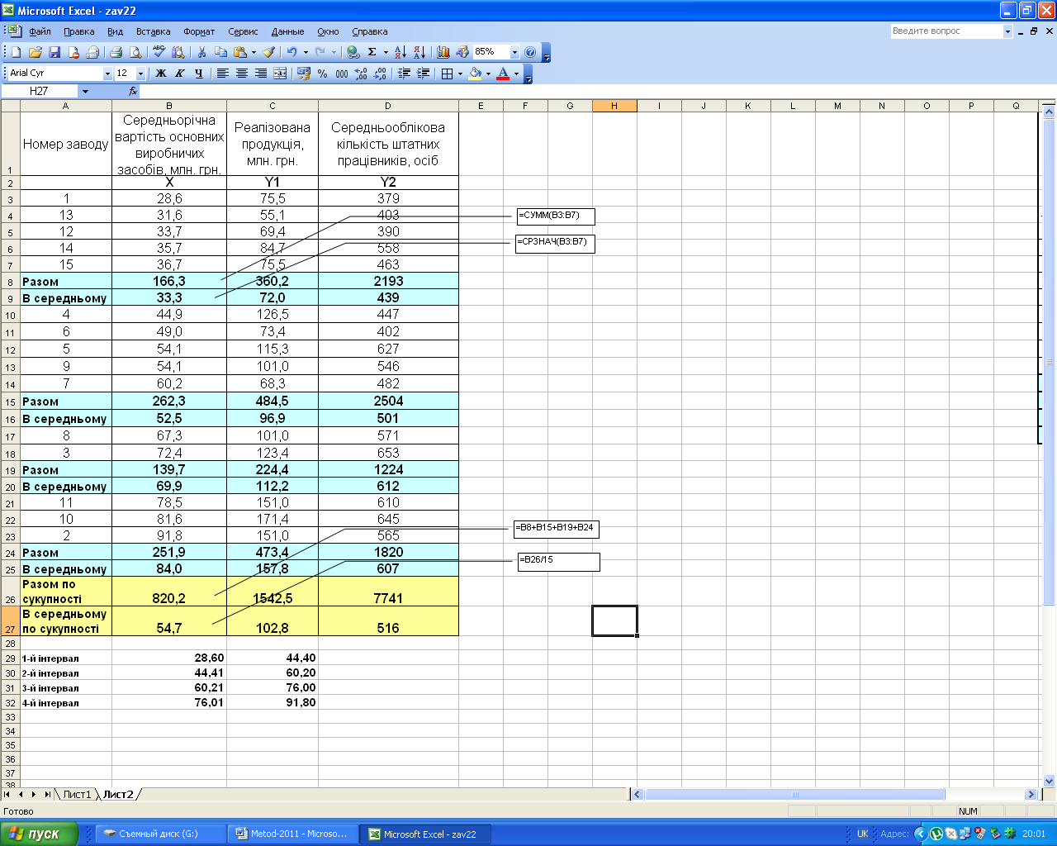The width and height of the screenshot is (1057, 846).
Task: Toggle italic formatting (К)
Action: pos(180,74)
